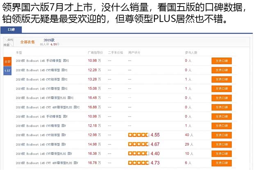
Task: Filter by 1.5T displacement
Action: [7, 71]
